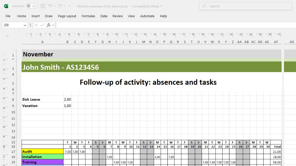Open the Undo history dropdown arrow
296x166 pixels.
[x=55, y=6]
